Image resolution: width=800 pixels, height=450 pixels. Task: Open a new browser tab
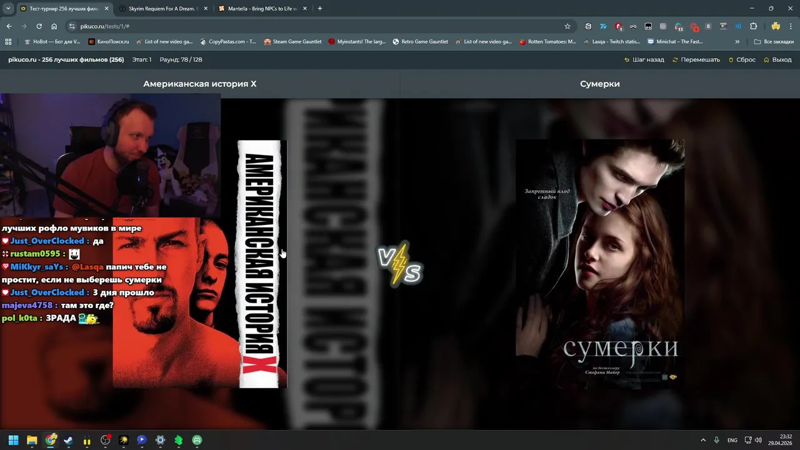(320, 9)
